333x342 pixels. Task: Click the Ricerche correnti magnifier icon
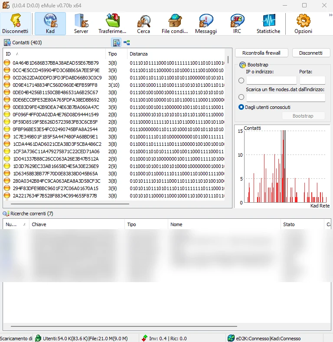[x=6, y=214]
